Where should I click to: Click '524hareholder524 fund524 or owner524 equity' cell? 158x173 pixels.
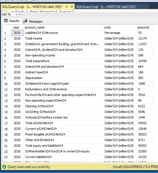(x=63, y=151)
